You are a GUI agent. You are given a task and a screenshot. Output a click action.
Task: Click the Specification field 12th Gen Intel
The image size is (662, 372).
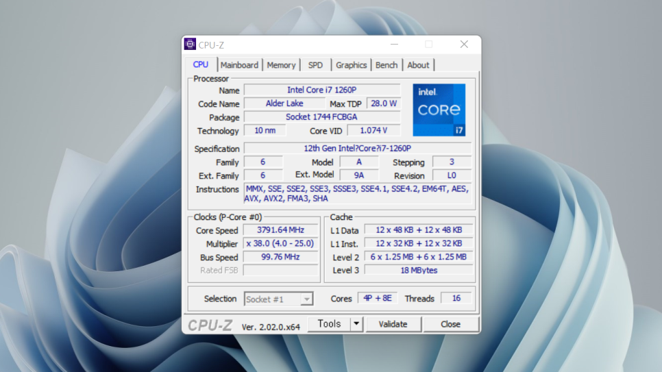click(358, 148)
